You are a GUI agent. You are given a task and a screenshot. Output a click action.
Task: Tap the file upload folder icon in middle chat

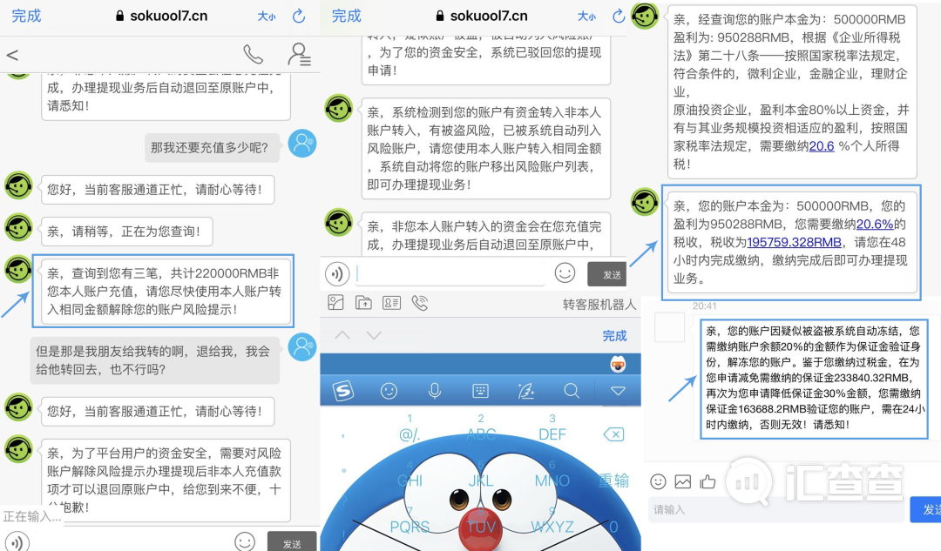(363, 303)
